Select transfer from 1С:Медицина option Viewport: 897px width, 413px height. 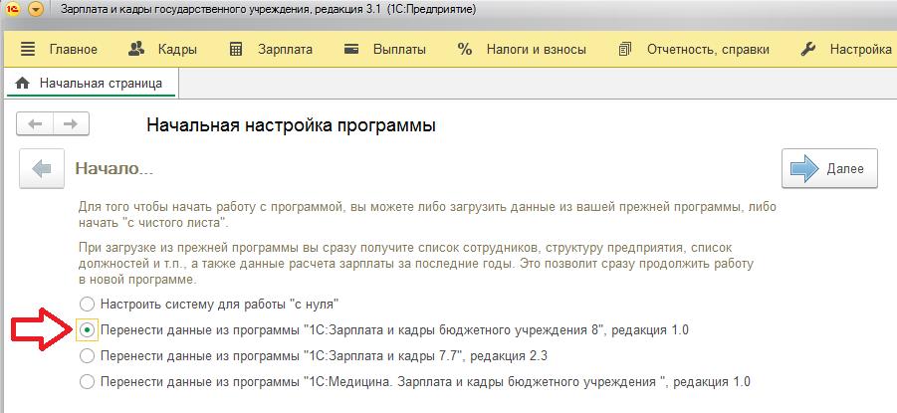pos(415,381)
